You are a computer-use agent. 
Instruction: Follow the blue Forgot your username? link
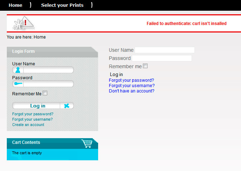click(132, 86)
